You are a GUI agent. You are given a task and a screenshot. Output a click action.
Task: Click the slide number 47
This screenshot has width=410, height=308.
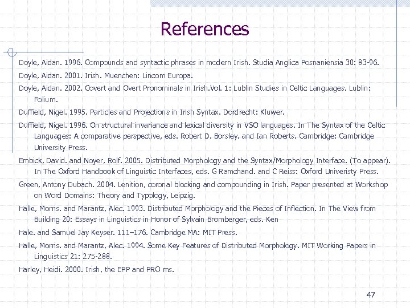(371, 295)
